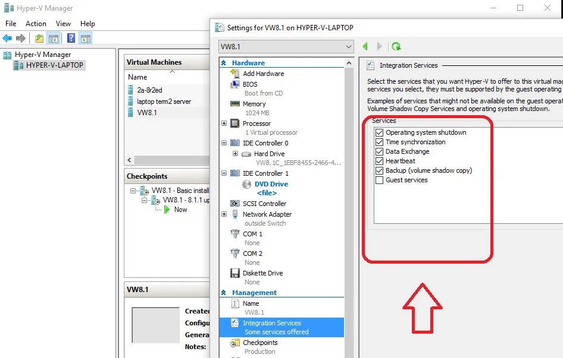Select the Diskette Drive item
563x358 pixels.
pos(263,273)
